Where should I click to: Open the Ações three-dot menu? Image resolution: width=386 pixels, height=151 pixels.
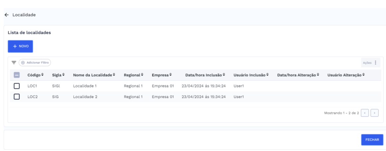(x=376, y=63)
